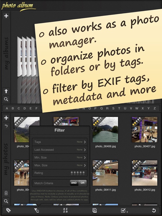
Task: Jump to letter S in the album index
Action: click(113, 108)
